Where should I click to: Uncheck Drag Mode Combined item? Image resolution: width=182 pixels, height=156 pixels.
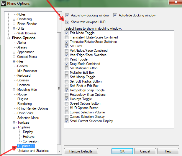click(67, 64)
